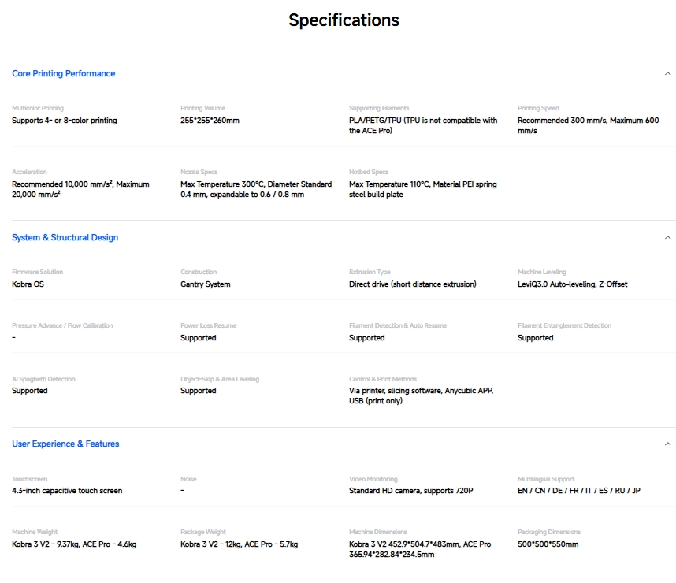Click the Supporting Filaments spec label
The height and width of the screenshot is (583, 676).
[379, 108]
